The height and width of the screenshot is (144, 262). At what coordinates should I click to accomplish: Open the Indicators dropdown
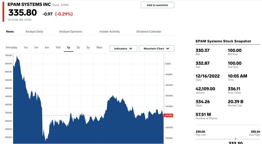click(123, 49)
